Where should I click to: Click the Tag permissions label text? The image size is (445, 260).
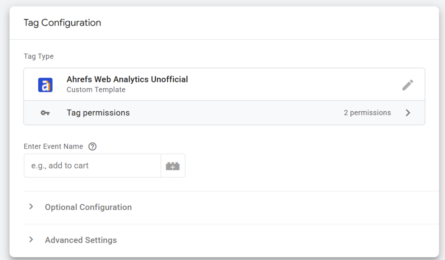tap(98, 113)
